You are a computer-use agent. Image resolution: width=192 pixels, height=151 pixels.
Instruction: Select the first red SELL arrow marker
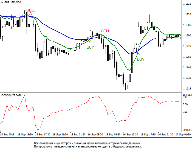click(x=31, y=14)
